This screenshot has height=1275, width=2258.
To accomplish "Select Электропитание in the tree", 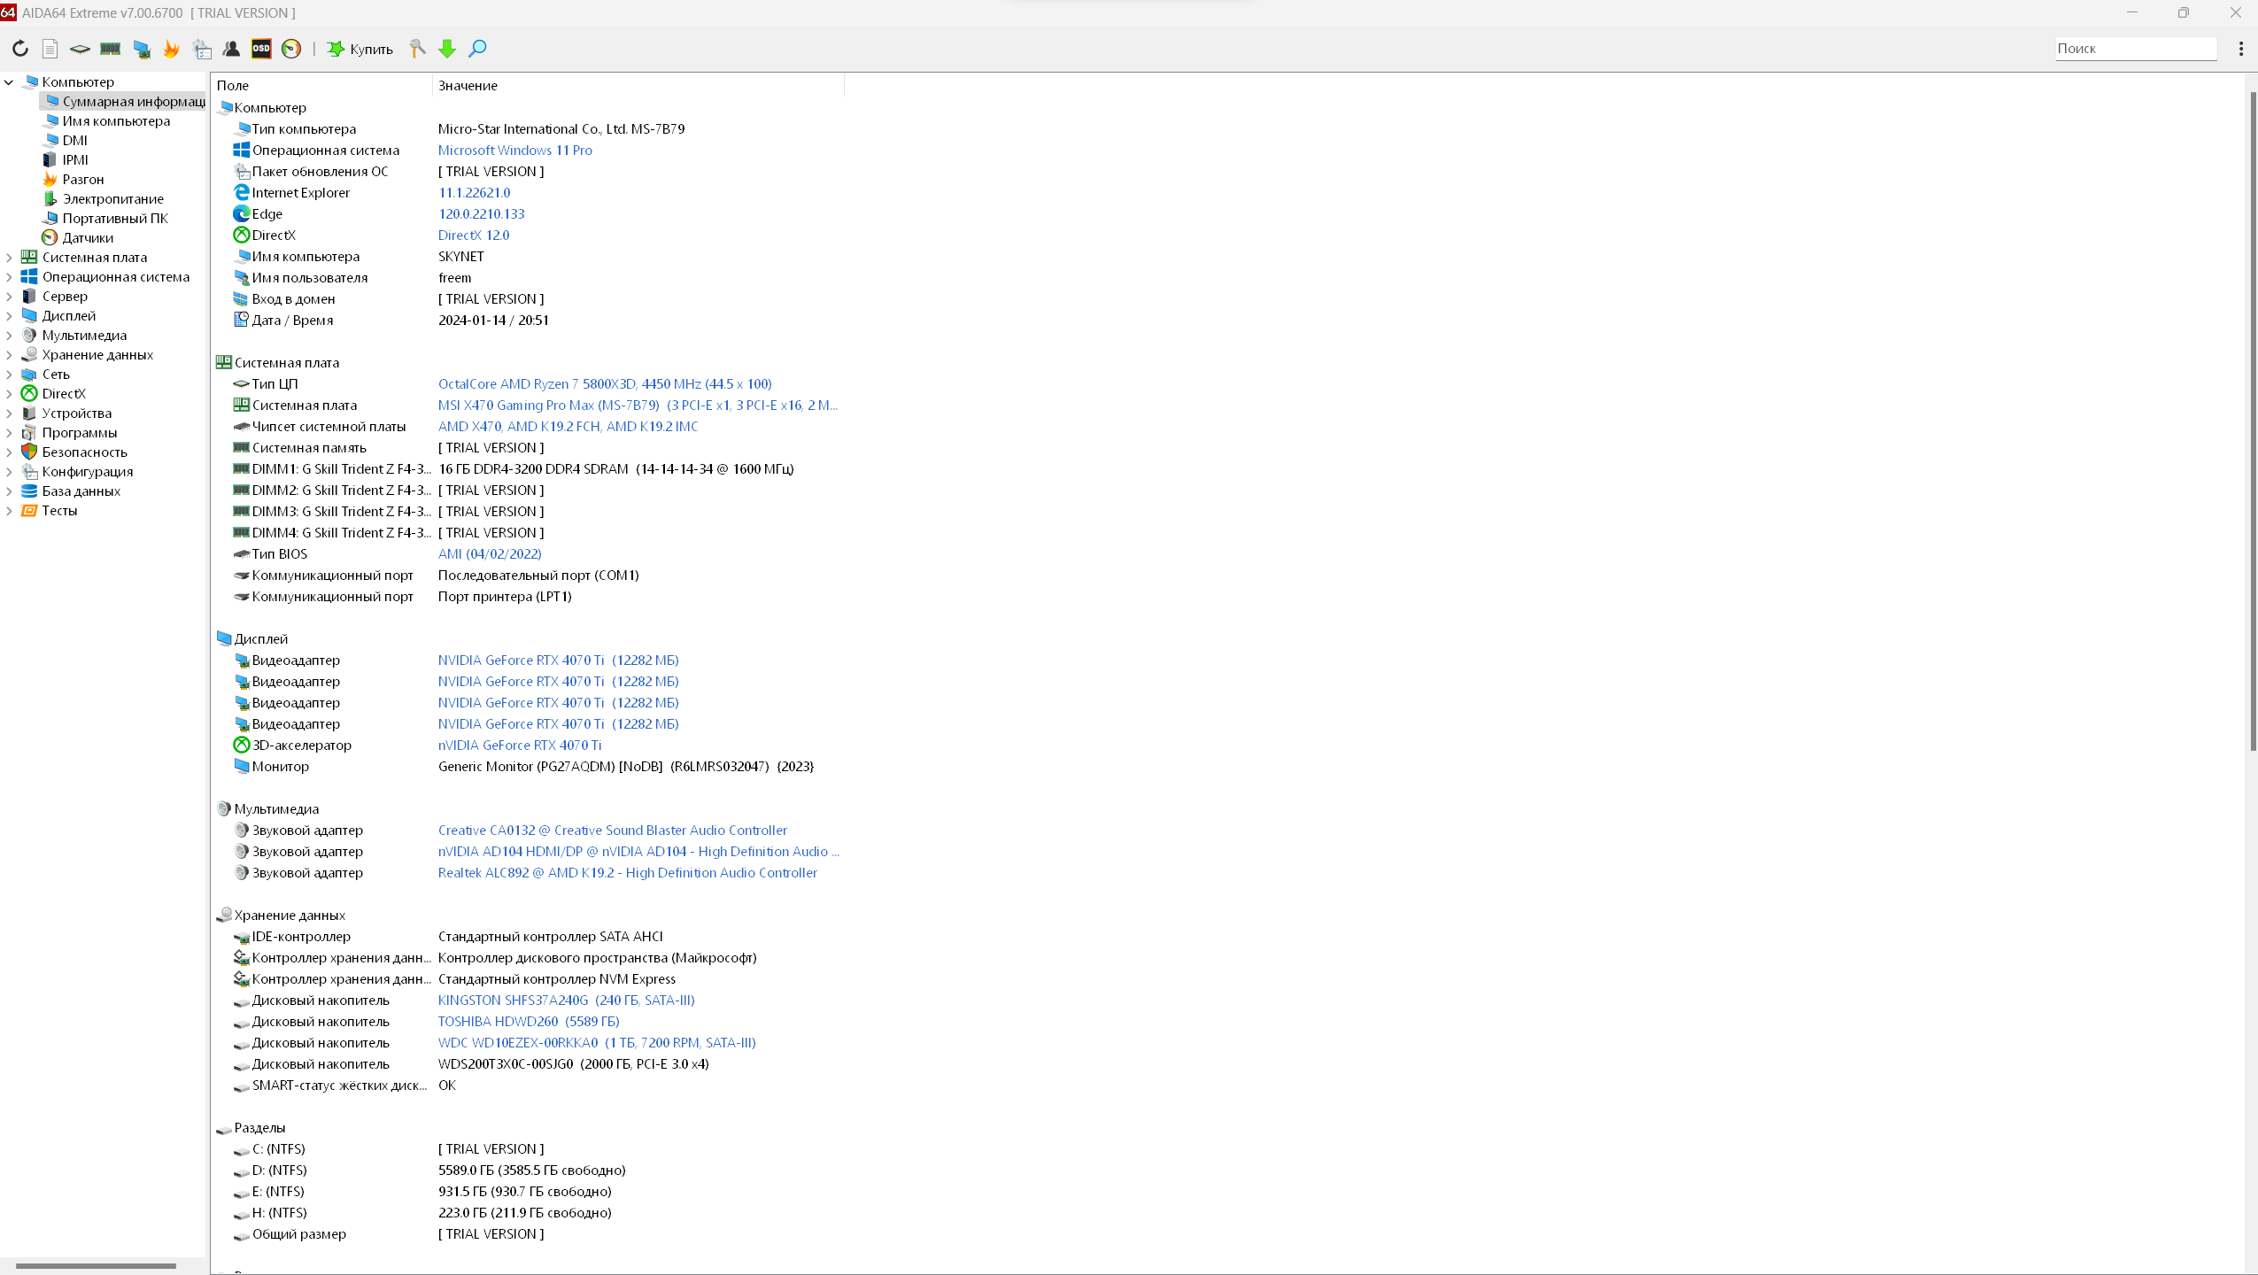I will [x=113, y=199].
